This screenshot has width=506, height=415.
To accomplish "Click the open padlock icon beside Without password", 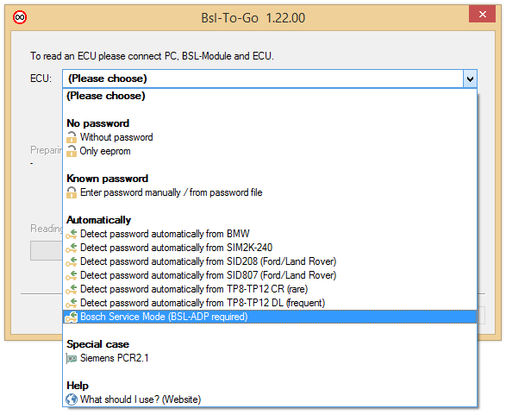I will click(72, 137).
